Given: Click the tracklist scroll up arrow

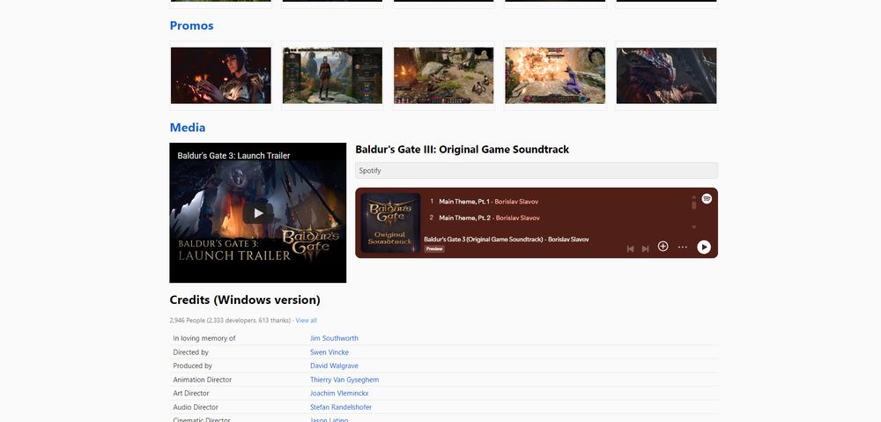Looking at the screenshot, I should [694, 196].
